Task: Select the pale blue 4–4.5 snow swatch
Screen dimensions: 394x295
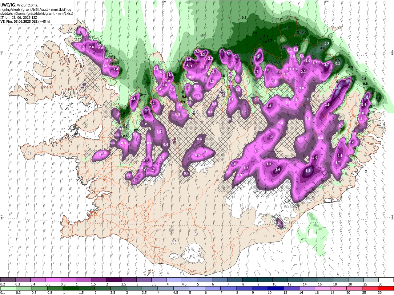Action: pyautogui.click(x=174, y=280)
